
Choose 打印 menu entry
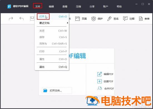52,51
